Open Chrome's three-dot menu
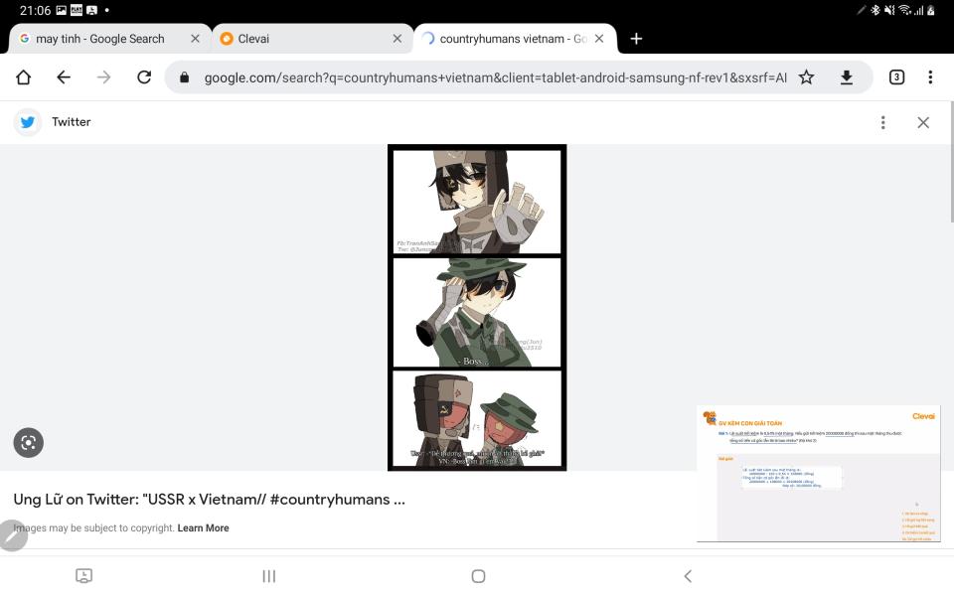Screen dimensions: 954x596 coord(930,77)
